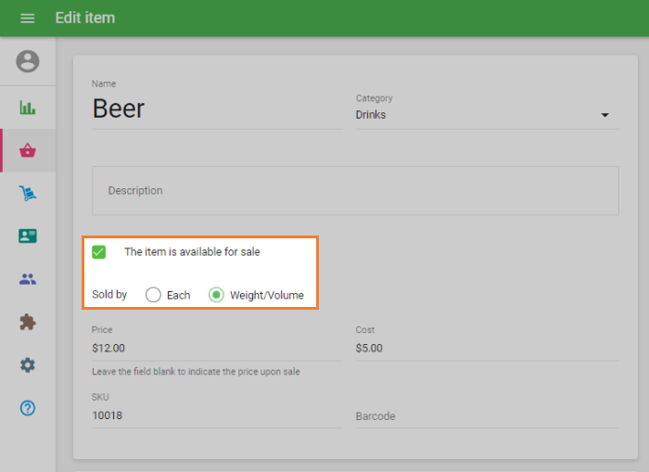This screenshot has height=472, width=649.
Task: Click the user account profile icon
Action: (x=28, y=61)
